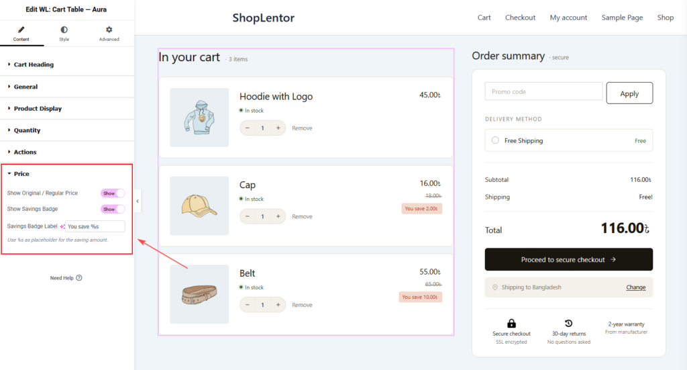Click the Secure checkout lock icon

pyautogui.click(x=511, y=324)
